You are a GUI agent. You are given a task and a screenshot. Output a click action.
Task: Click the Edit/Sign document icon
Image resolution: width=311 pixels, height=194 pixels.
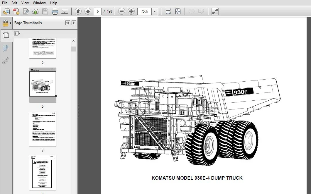(26, 11)
